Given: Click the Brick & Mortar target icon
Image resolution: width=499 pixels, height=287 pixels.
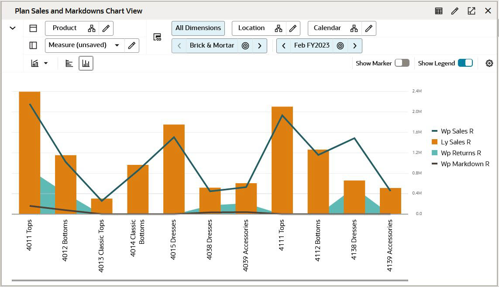Looking at the screenshot, I should click(245, 46).
